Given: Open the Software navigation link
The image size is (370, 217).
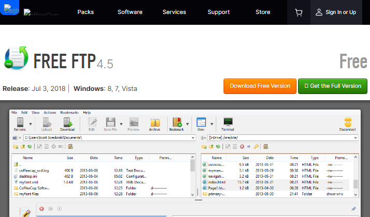Looking at the screenshot, I should (130, 12).
